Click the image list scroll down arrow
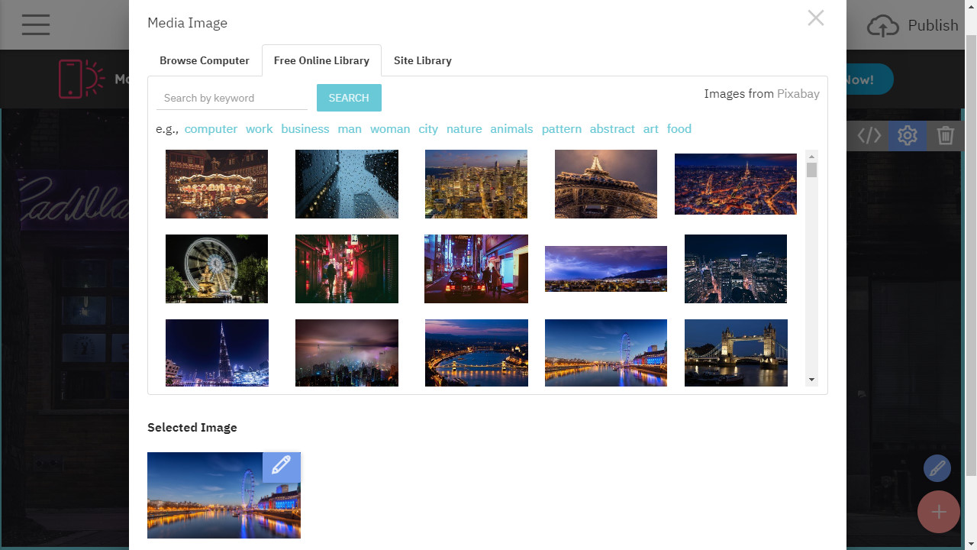Screen dimensions: 977x550 (x=811, y=380)
